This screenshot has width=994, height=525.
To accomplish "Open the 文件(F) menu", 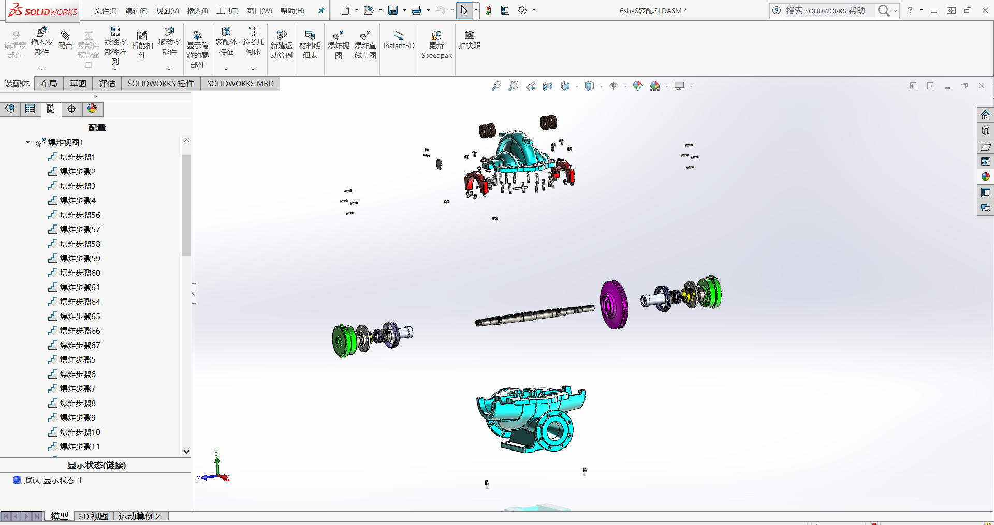I will (x=106, y=11).
